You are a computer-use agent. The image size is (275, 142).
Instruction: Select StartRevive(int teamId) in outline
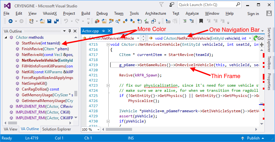(41, 43)
